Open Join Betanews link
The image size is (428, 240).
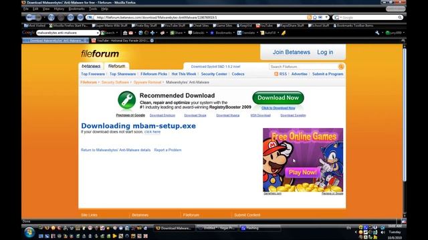tap(292, 52)
